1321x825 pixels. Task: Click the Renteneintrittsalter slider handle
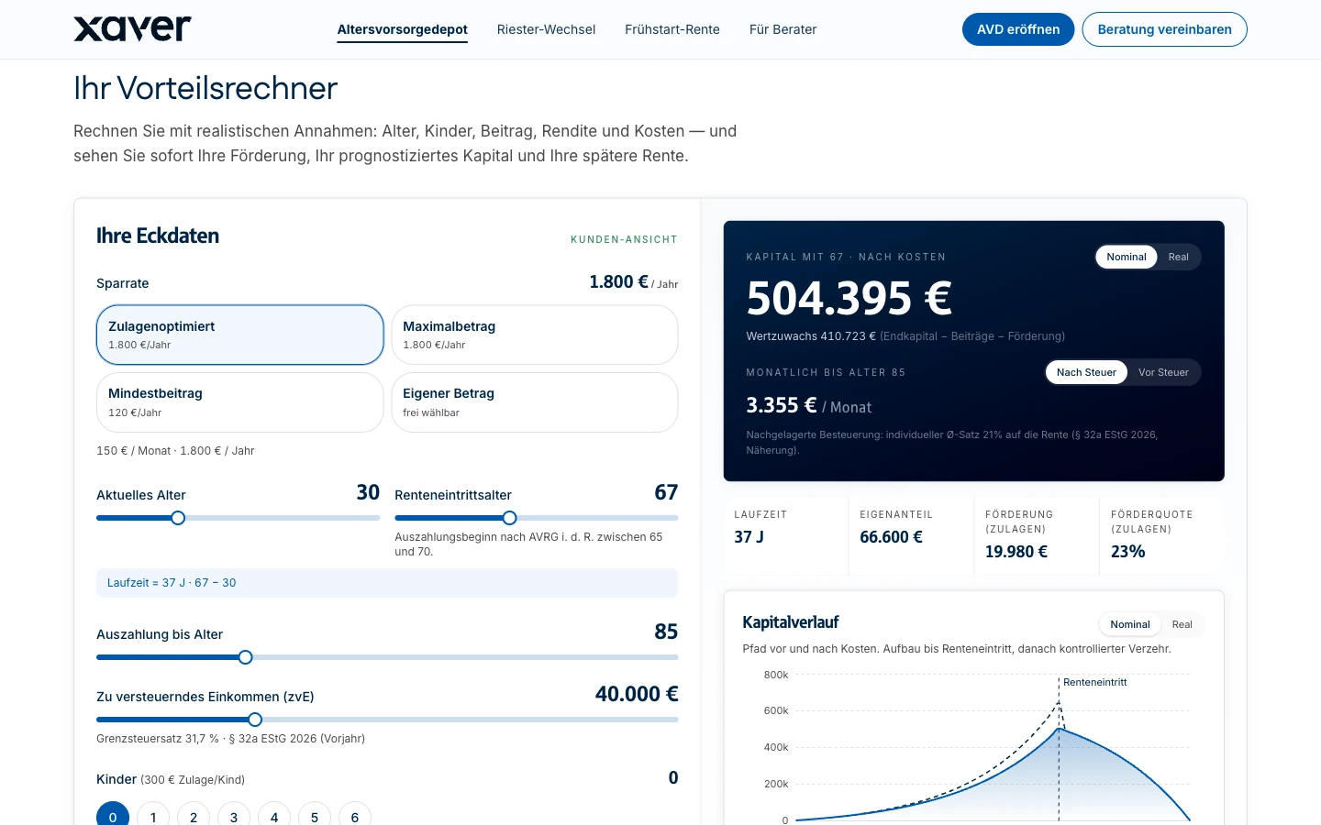pos(510,518)
